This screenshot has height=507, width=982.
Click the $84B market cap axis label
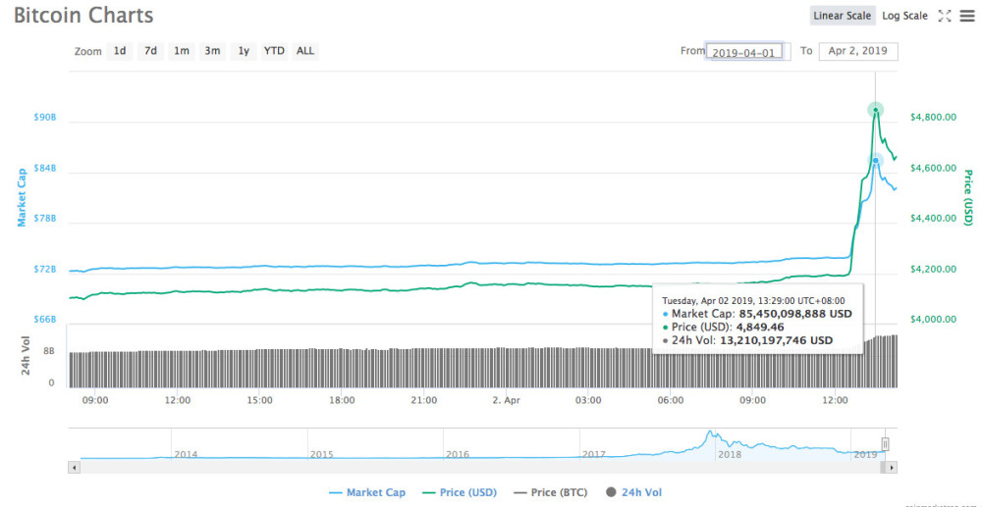point(45,168)
